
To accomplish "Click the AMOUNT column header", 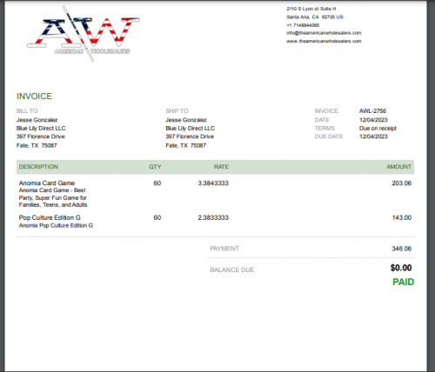I will coord(398,167).
